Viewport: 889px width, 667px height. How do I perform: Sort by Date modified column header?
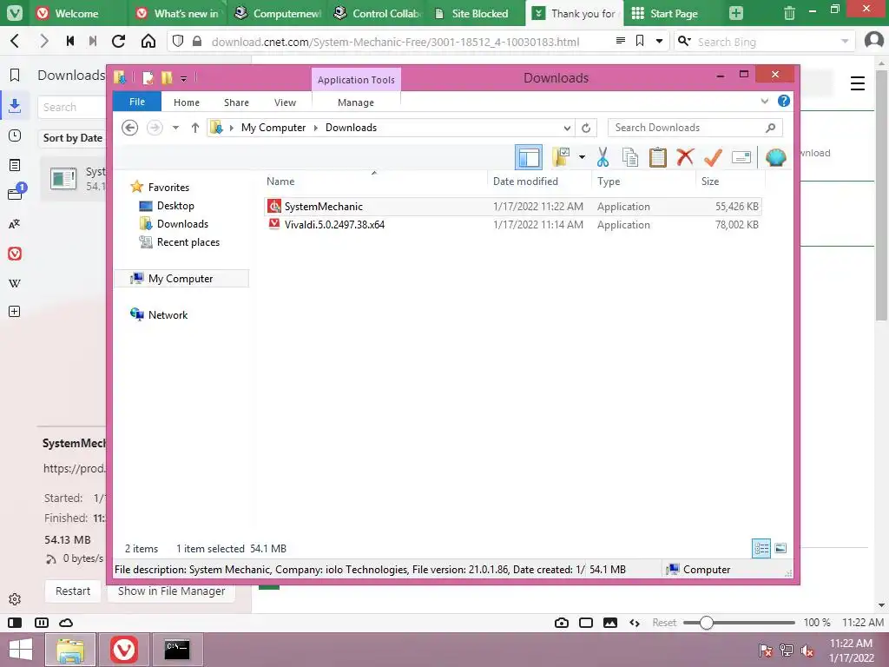coord(538,181)
